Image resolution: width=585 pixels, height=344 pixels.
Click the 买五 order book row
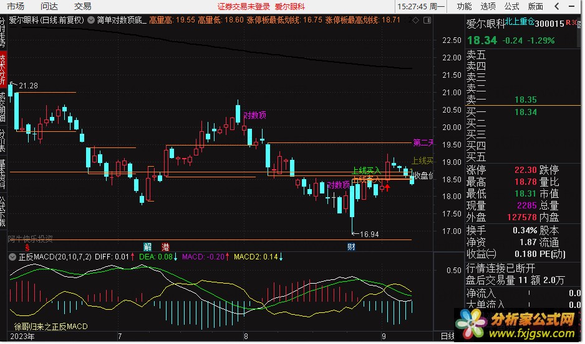pos(523,157)
